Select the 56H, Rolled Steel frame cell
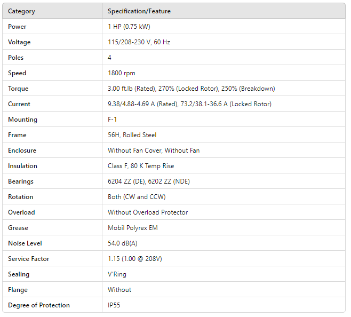This screenshot has width=351, height=317. pyautogui.click(x=132, y=135)
